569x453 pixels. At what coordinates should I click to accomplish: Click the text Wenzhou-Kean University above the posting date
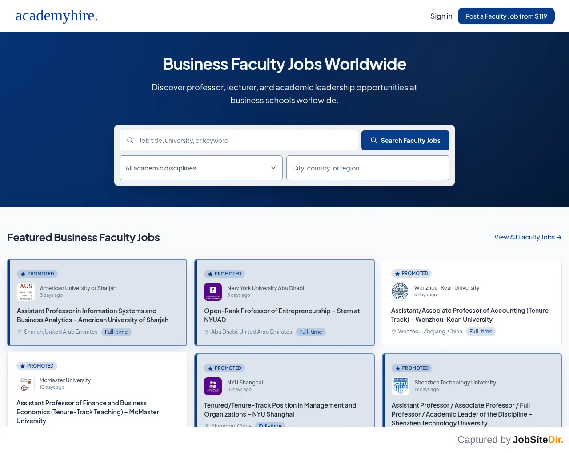pyautogui.click(x=447, y=288)
